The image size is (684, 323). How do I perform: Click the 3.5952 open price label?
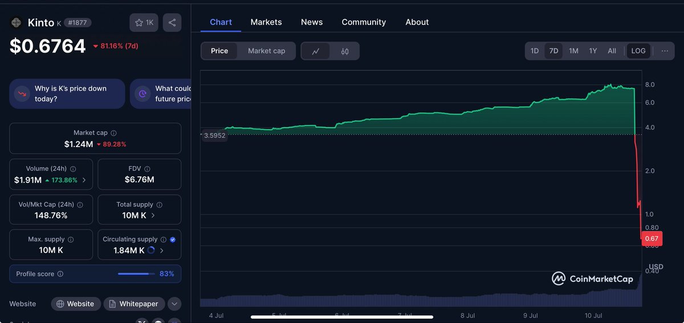point(214,136)
